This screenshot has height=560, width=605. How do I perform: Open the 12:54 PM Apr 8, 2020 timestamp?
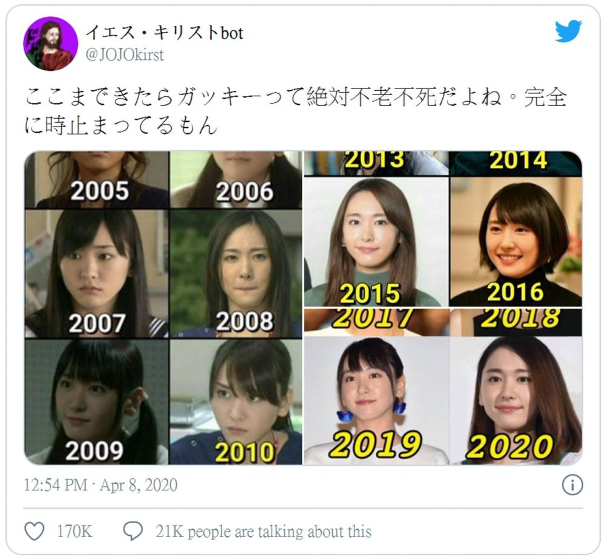point(100,485)
